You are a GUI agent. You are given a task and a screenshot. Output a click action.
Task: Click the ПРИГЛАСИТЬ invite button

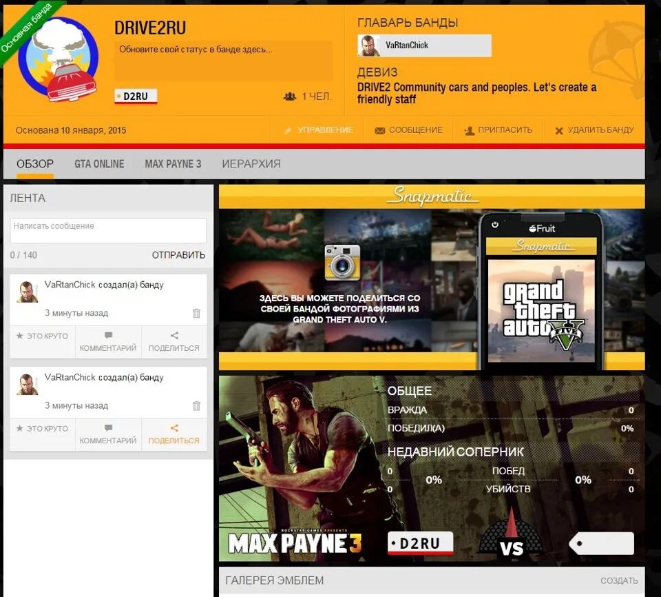pyautogui.click(x=498, y=130)
